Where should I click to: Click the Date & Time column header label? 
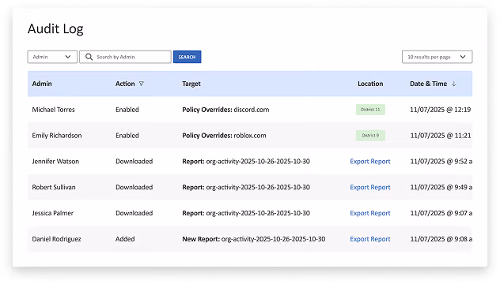[428, 84]
